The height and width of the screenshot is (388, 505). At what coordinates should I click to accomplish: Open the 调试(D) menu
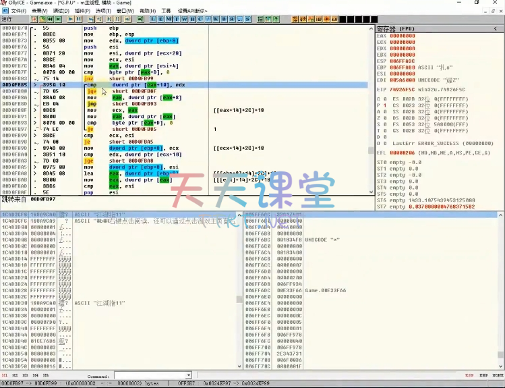(61, 11)
